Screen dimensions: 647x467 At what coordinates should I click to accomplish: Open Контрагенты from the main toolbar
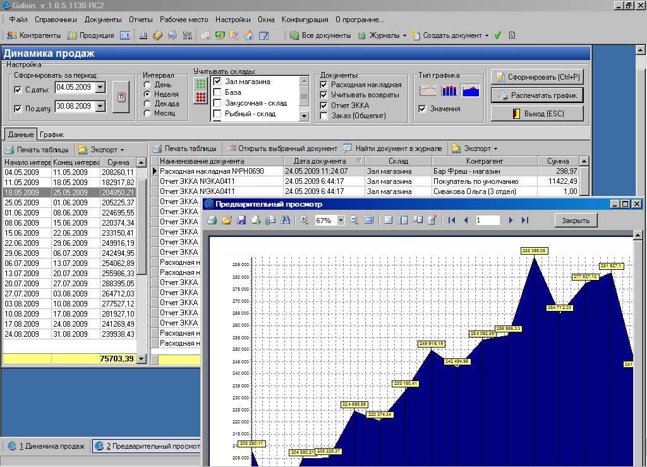click(34, 35)
